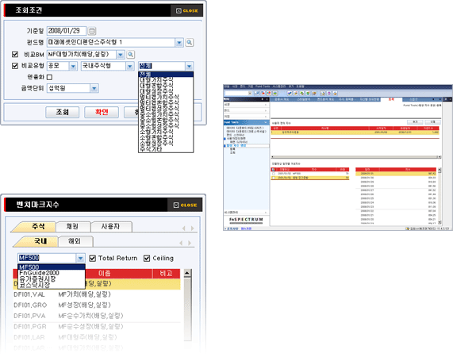Select the 해외 sub-tab

pos(75,241)
